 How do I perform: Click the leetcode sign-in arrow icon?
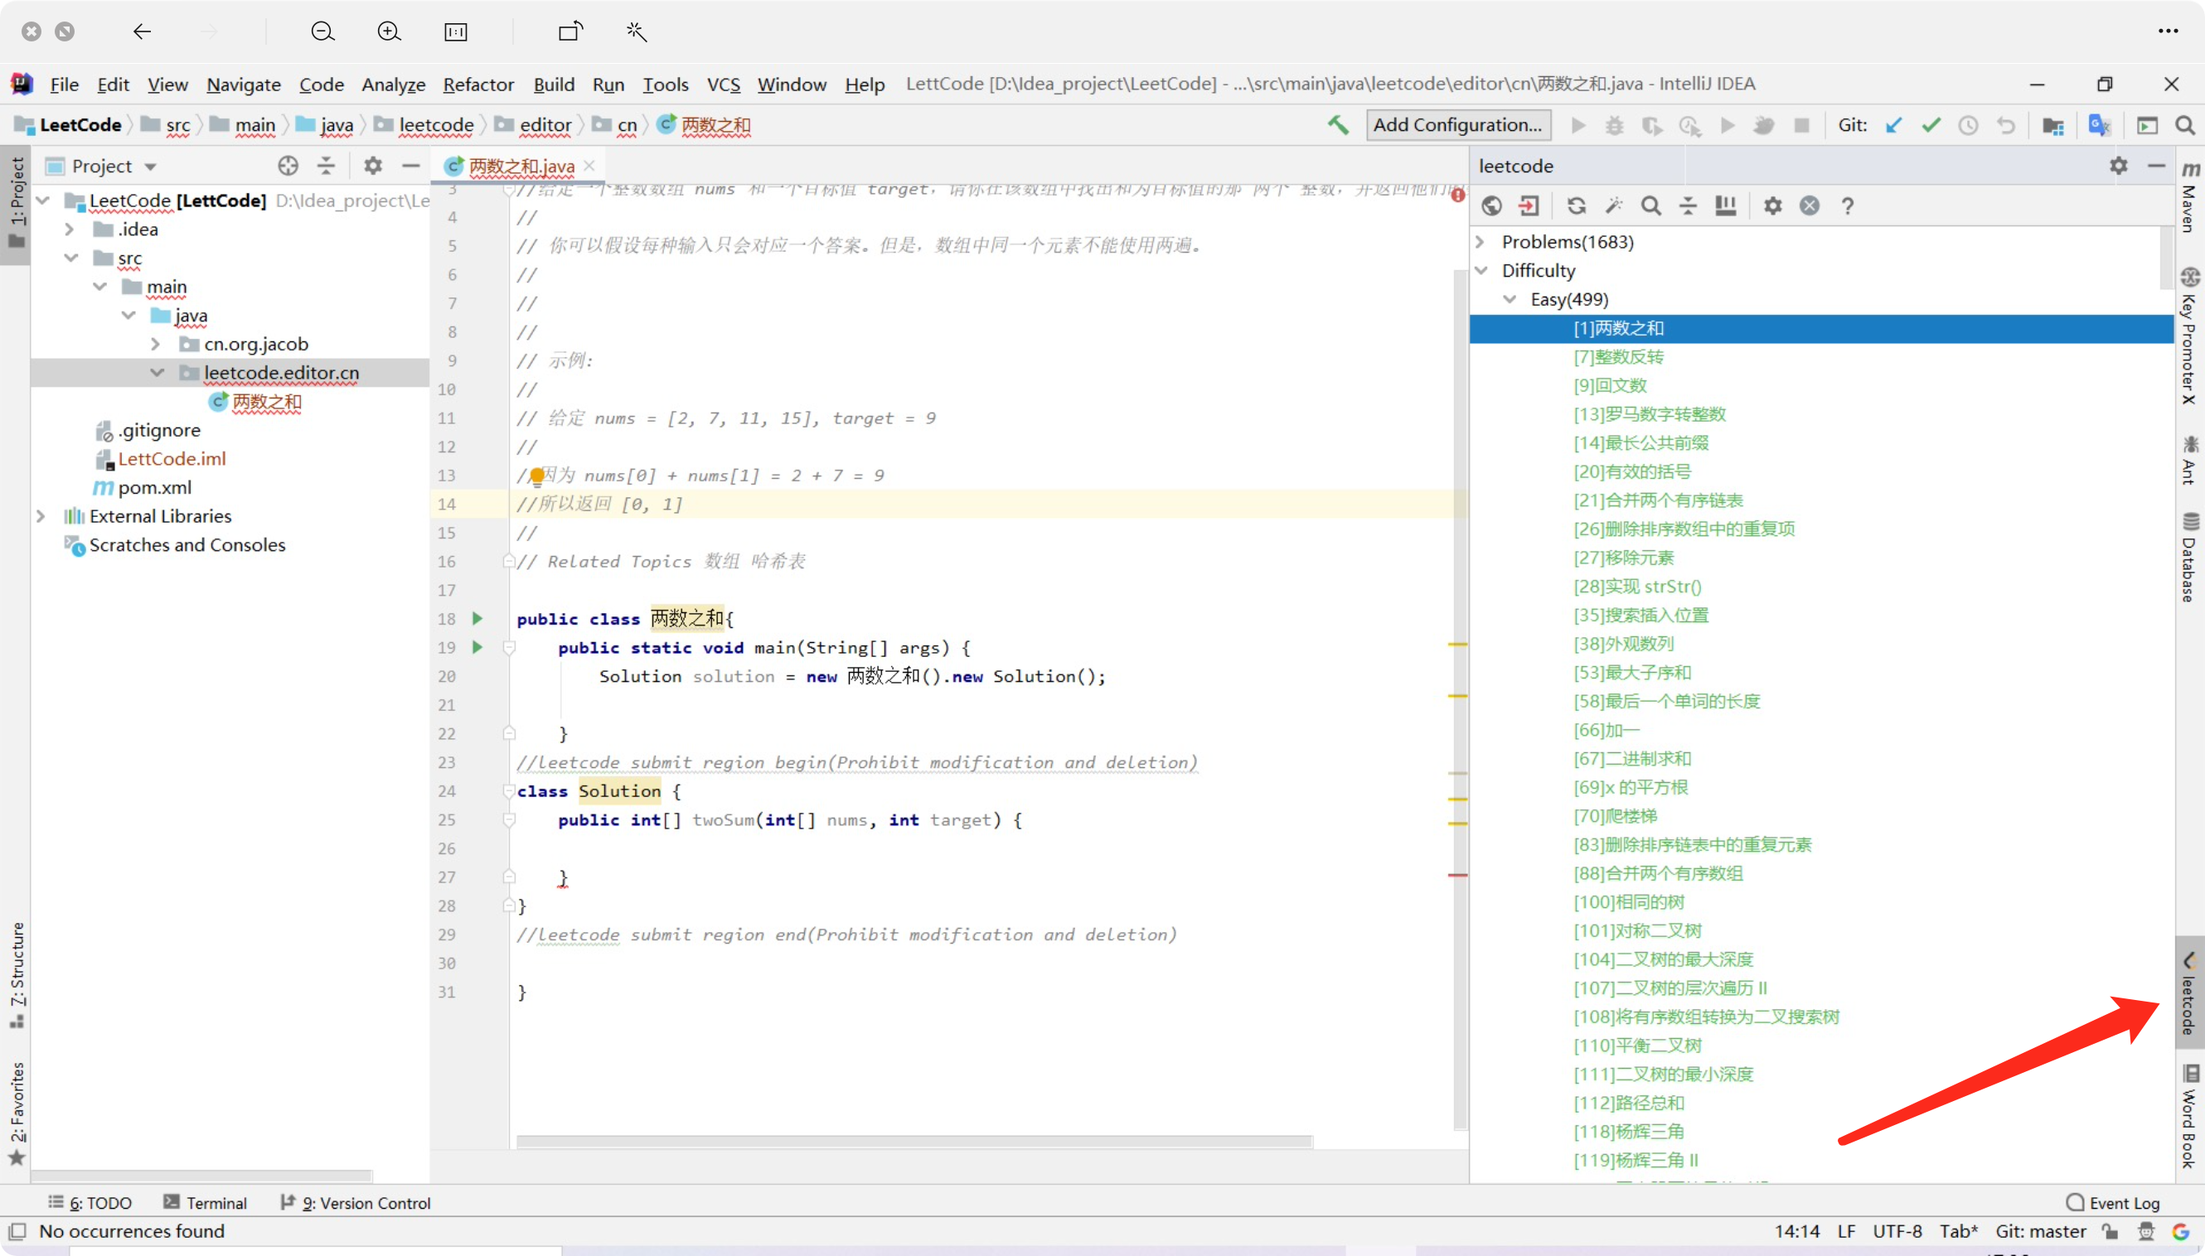pos(1529,206)
